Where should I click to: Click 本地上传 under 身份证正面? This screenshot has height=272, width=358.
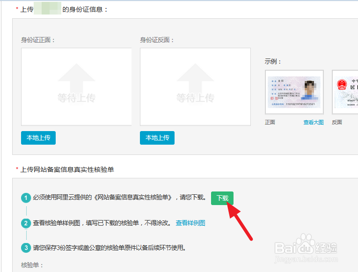click(38, 138)
